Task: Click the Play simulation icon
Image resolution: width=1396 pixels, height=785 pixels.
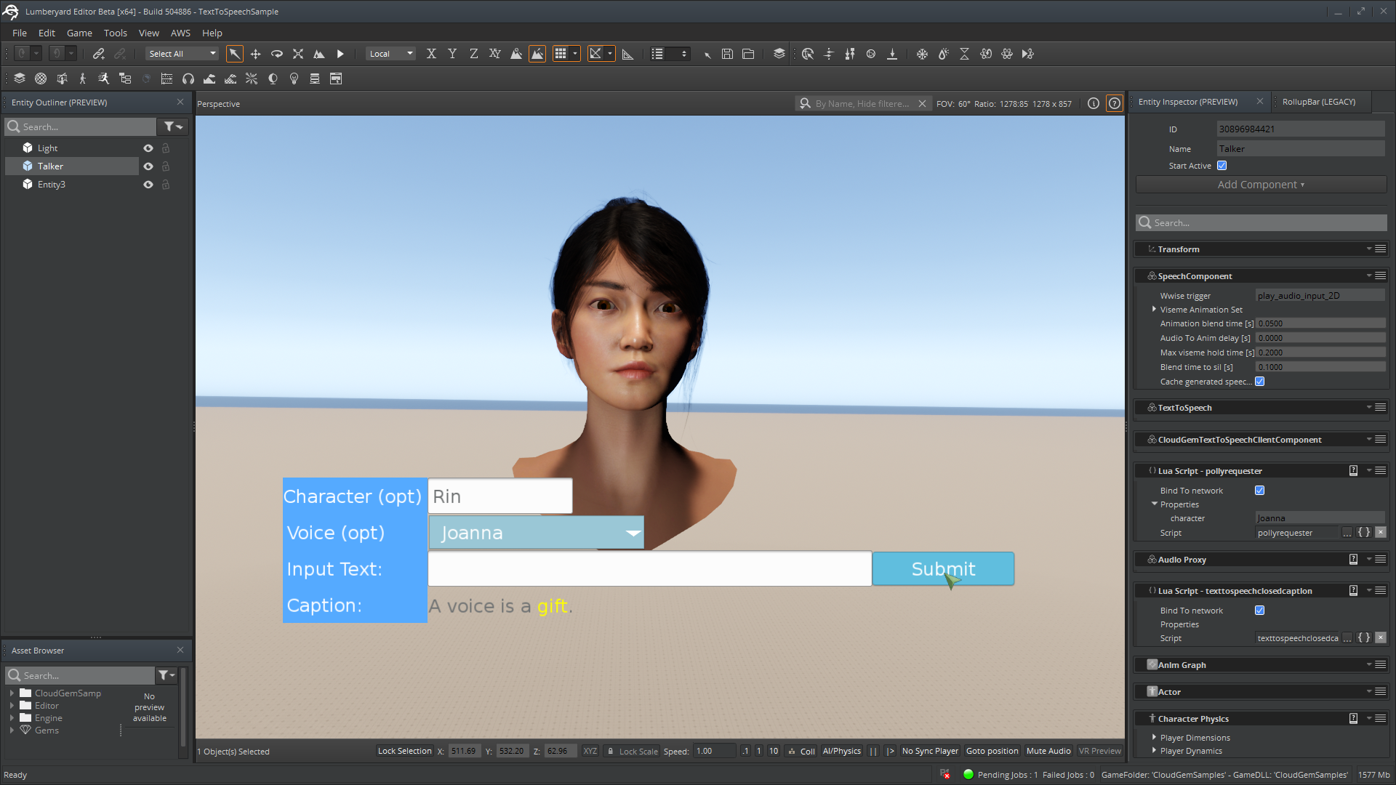Action: point(340,54)
